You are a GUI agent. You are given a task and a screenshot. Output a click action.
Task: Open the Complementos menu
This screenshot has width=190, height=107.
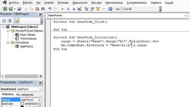coord(137,3)
